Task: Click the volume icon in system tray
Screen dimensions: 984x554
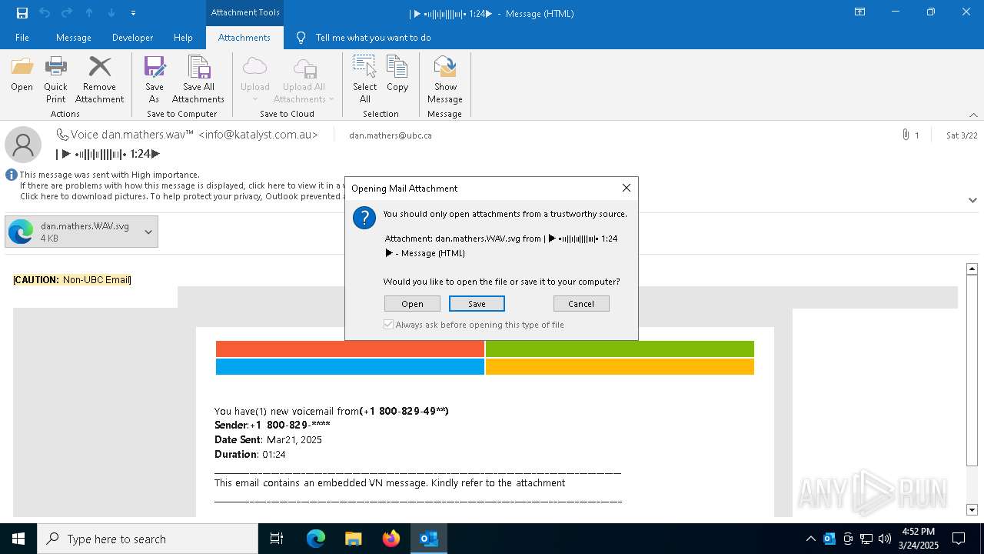Action: coord(885,539)
